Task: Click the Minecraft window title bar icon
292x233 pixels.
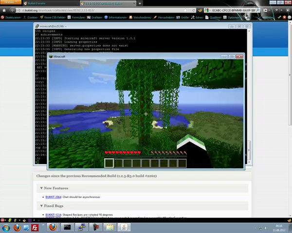Action: [51, 57]
